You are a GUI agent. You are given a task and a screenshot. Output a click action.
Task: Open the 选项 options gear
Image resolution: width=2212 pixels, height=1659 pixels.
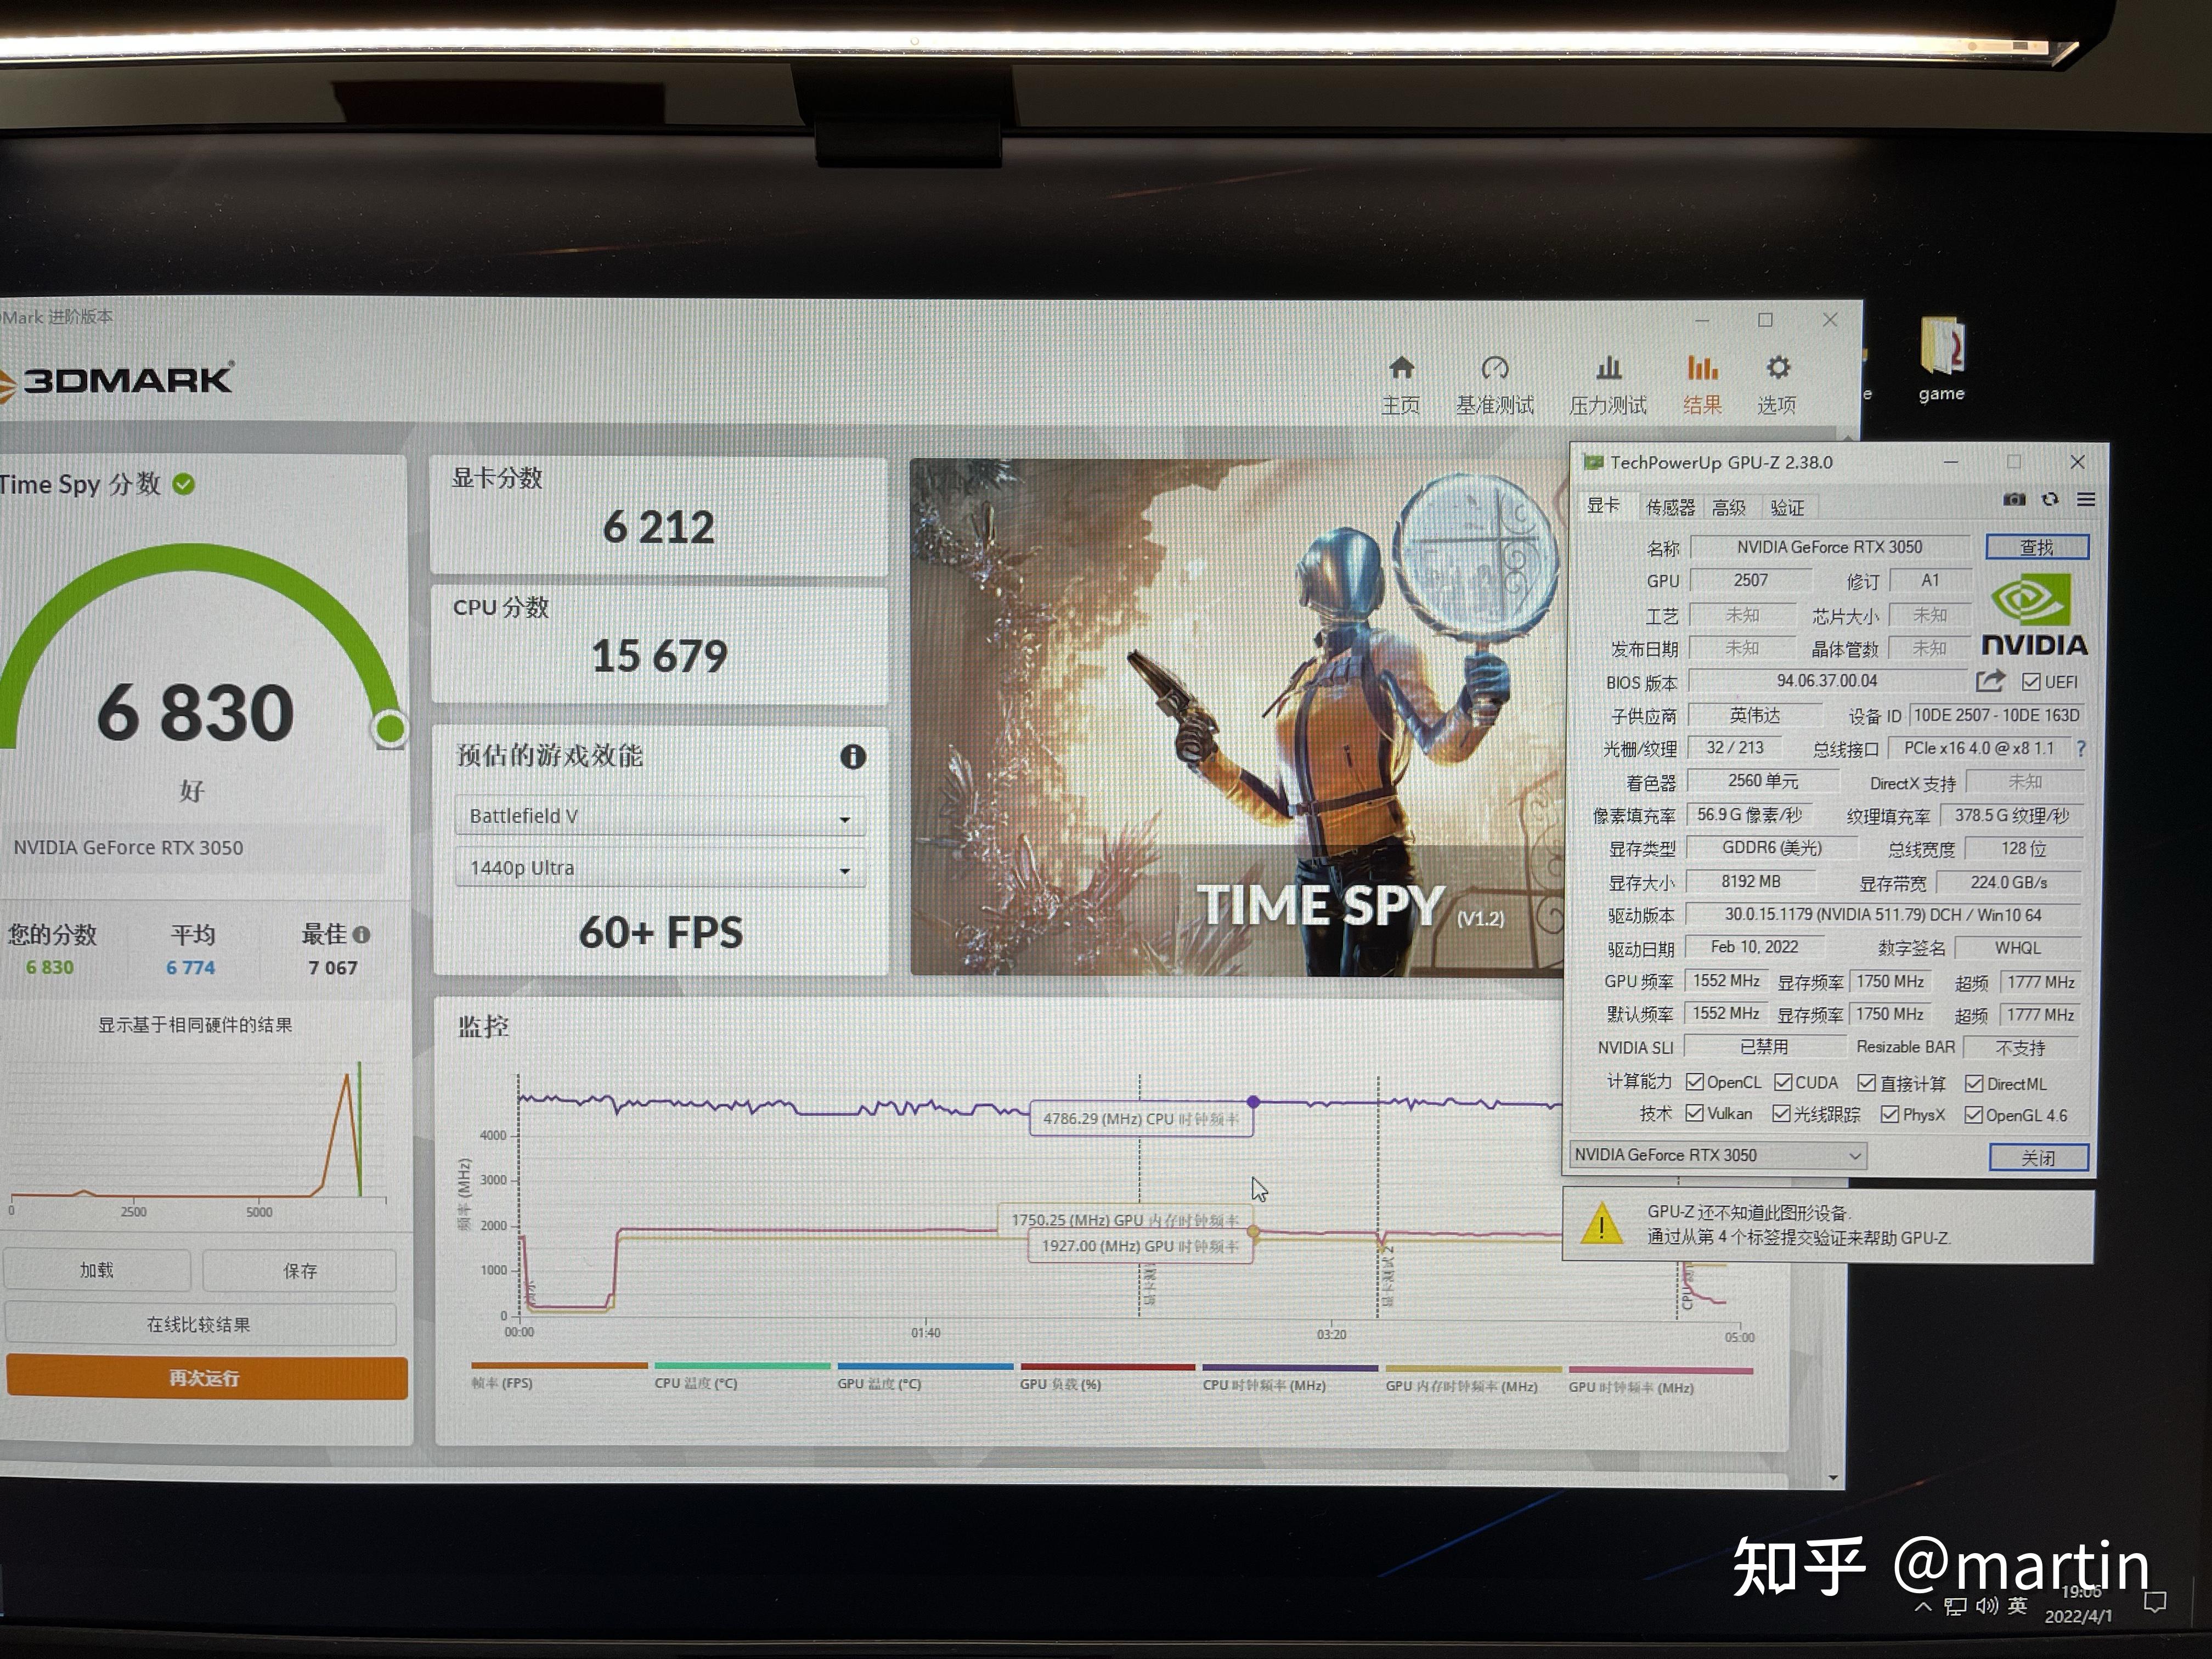(x=1777, y=385)
